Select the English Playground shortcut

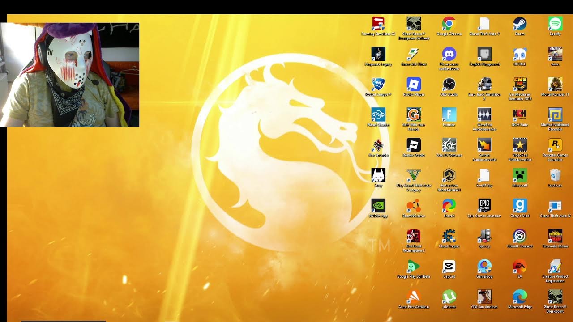[x=484, y=54]
